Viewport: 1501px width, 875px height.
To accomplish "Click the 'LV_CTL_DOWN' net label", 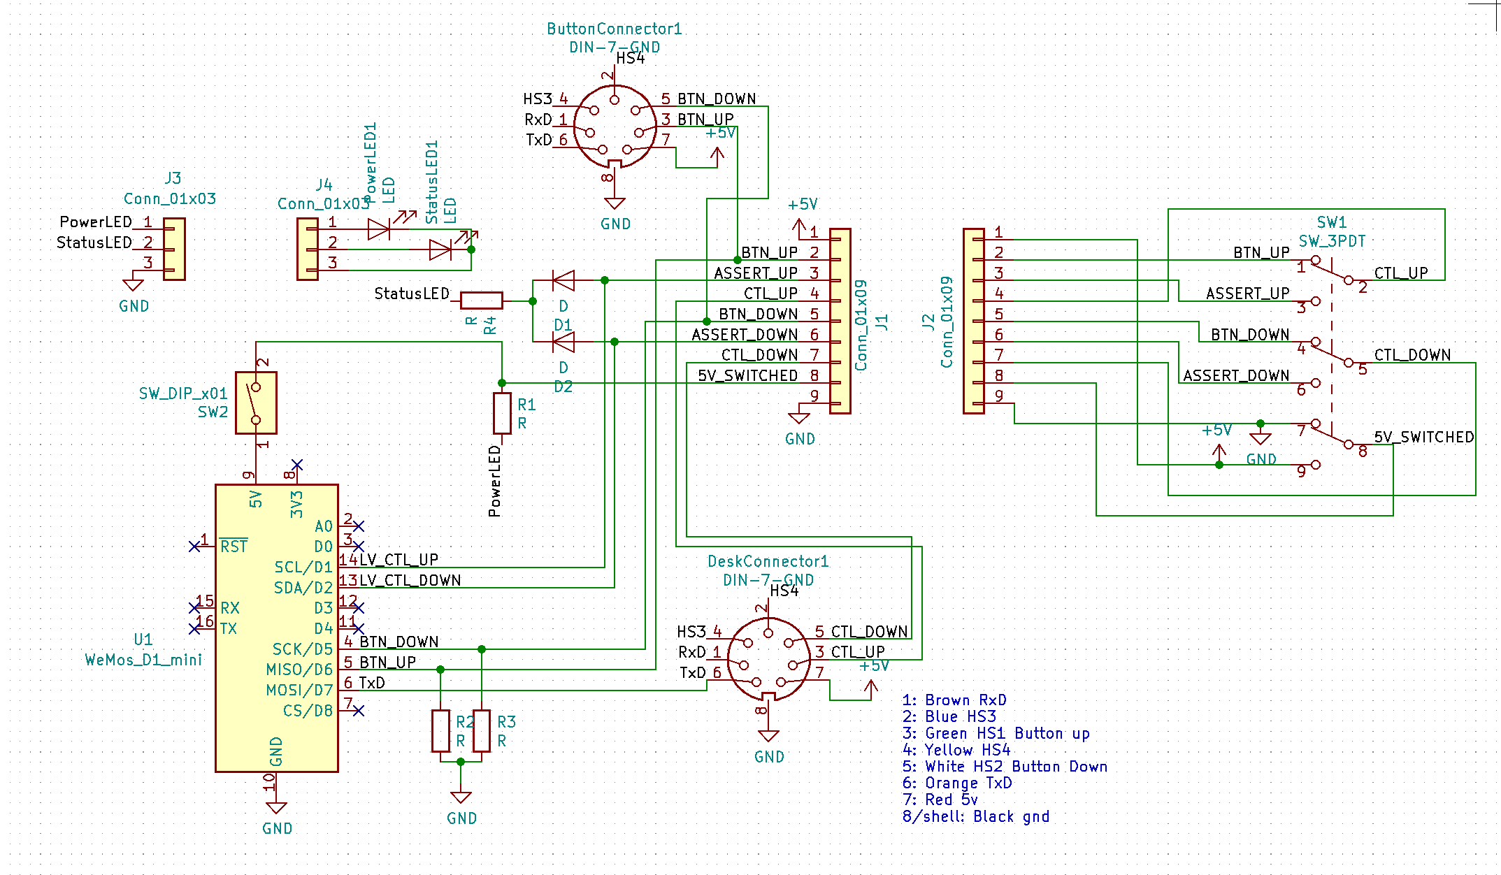I will point(410,580).
